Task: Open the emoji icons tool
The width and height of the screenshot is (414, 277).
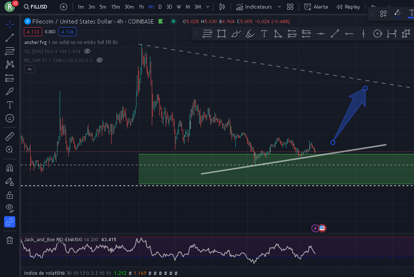Action: (x=10, y=118)
